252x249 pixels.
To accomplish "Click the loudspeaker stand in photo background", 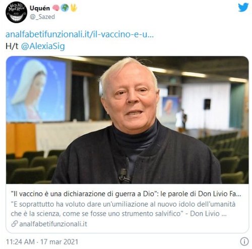I will [x=207, y=115].
